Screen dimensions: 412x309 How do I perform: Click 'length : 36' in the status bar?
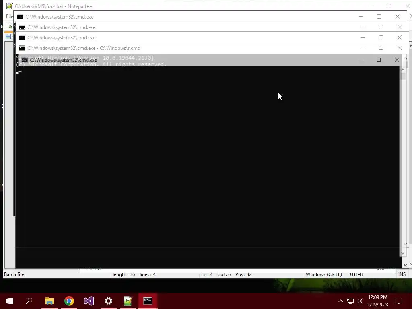(124, 274)
